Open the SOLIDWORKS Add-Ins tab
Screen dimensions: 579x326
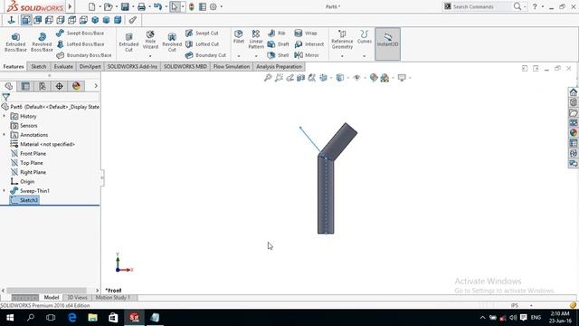(132, 66)
